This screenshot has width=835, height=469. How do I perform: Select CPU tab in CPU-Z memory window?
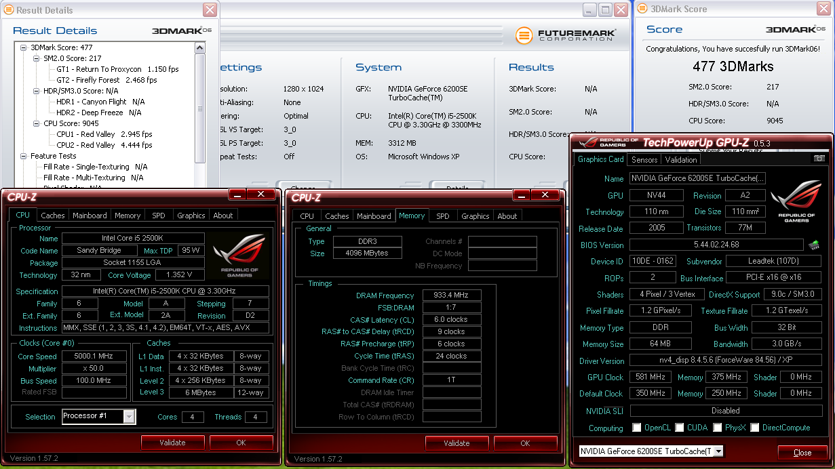(x=307, y=216)
